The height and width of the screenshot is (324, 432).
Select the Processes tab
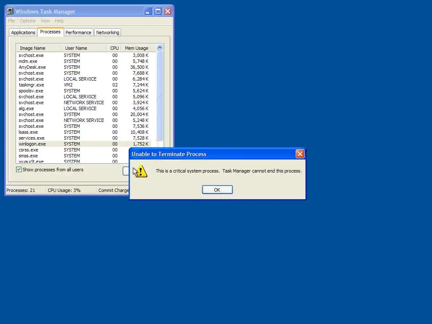50,32
